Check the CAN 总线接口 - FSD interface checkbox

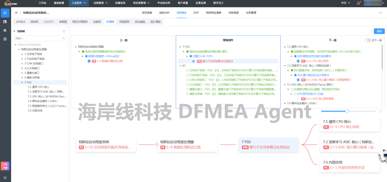pyautogui.click(x=187, y=80)
